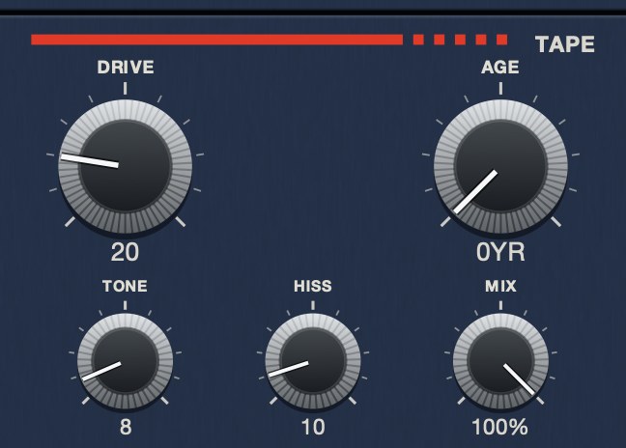Click the Age knob
The width and height of the screenshot is (626, 448).
500,166
